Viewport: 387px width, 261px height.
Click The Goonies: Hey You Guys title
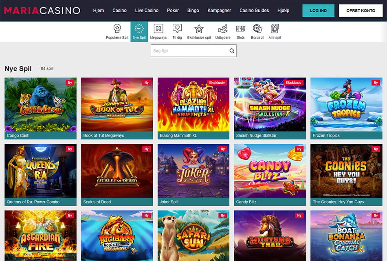point(338,202)
